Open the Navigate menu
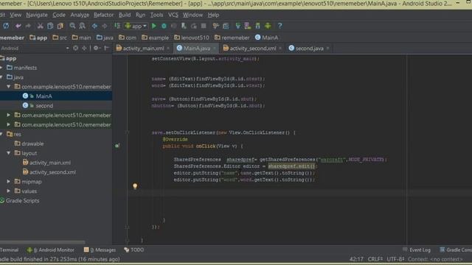This screenshot has width=472, height=265. pyautogui.click(x=37, y=15)
